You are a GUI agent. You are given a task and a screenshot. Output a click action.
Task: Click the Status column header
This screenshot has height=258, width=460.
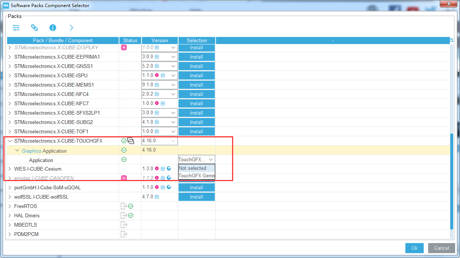pyautogui.click(x=130, y=40)
